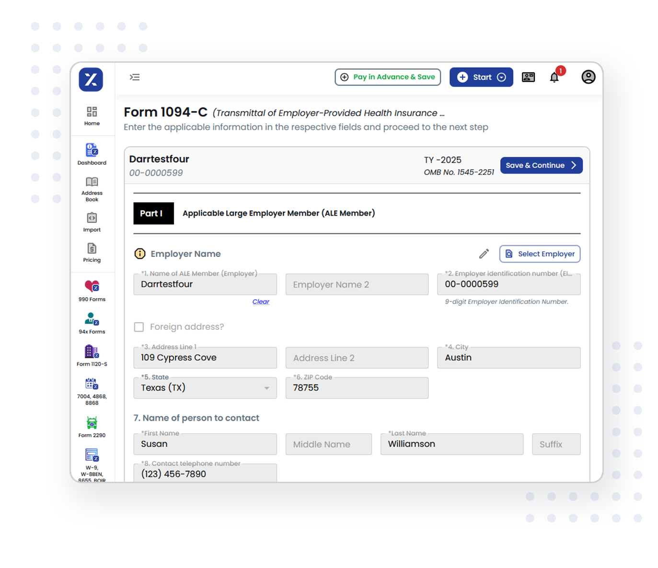The image size is (658, 568).
Task: Collapse the sidebar using the toggle arrow
Action: click(x=135, y=77)
